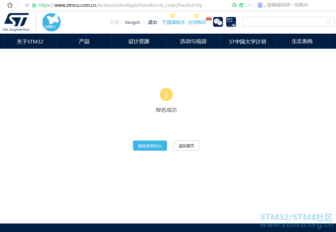Click the 前往会员中心 button
This screenshot has height=232, width=336.
tap(150, 146)
